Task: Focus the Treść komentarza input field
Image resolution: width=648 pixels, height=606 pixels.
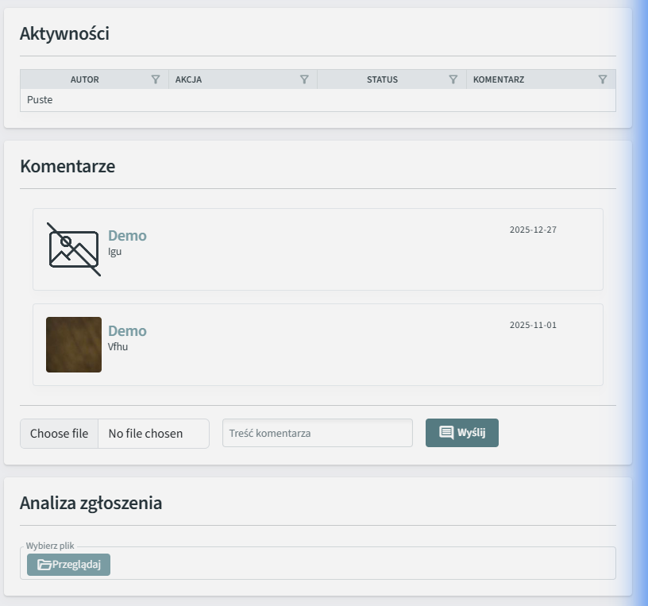Action: click(317, 434)
